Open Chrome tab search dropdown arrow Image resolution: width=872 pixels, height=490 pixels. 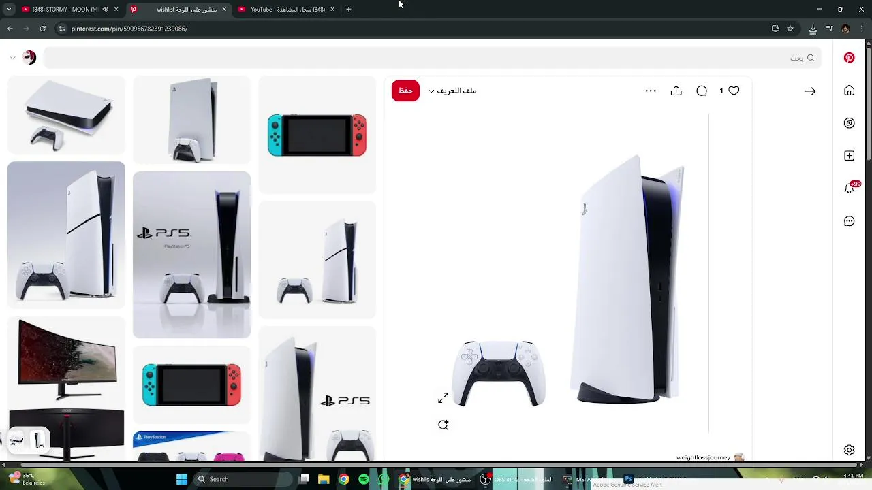tap(8, 10)
